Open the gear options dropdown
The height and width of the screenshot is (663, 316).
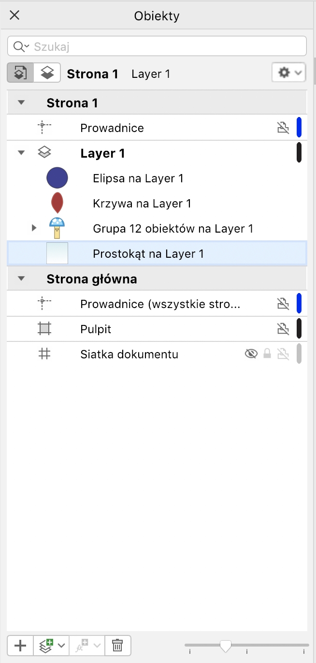(289, 73)
